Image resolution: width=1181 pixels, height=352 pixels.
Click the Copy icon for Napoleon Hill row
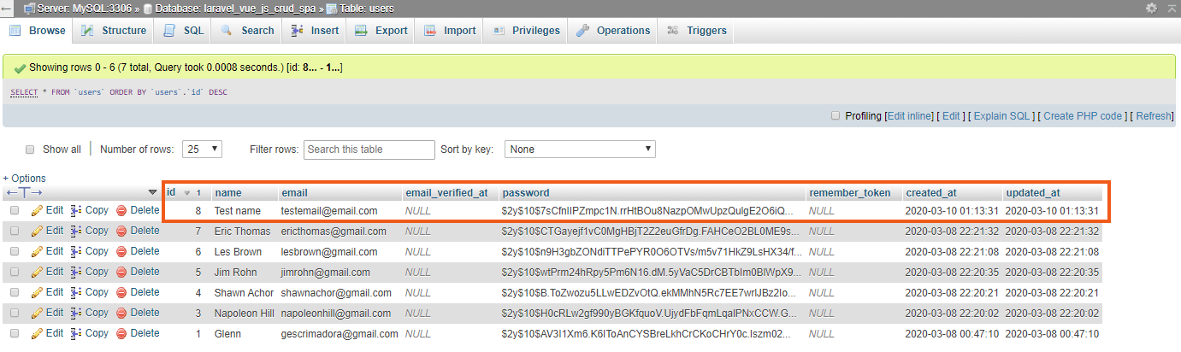pos(76,313)
